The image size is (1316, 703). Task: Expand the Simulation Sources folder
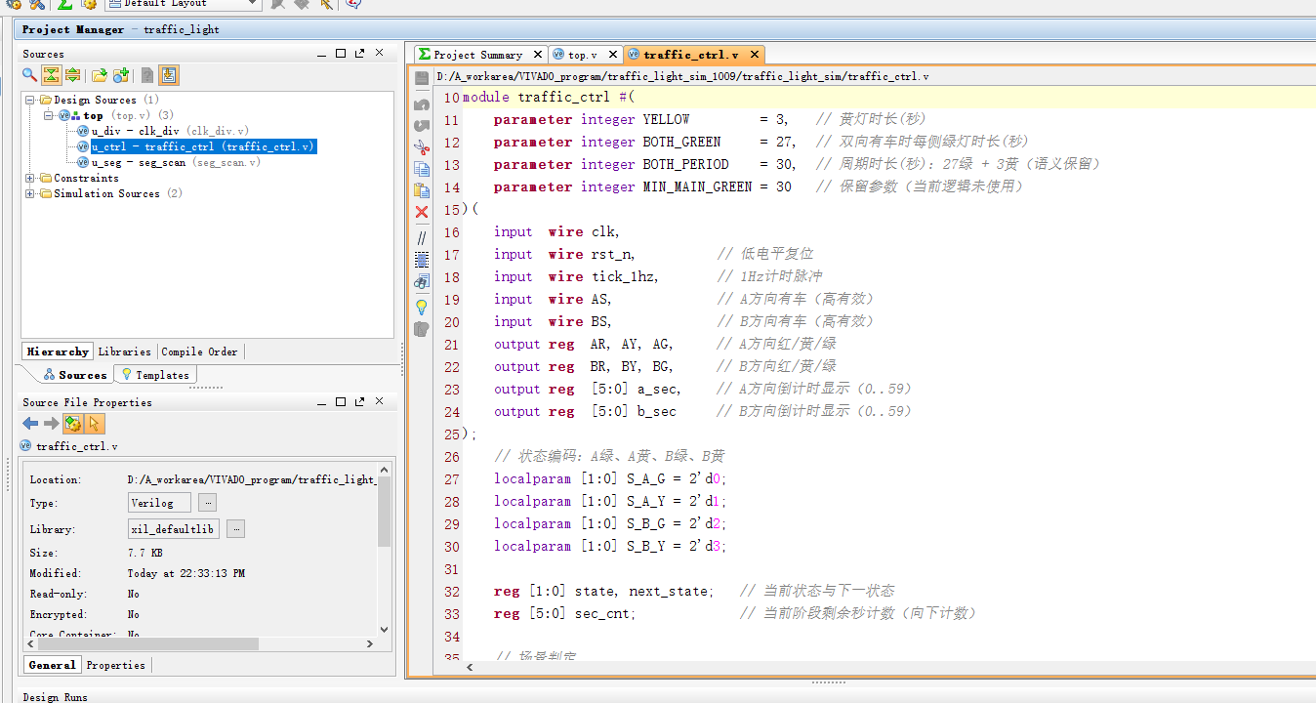pos(30,193)
